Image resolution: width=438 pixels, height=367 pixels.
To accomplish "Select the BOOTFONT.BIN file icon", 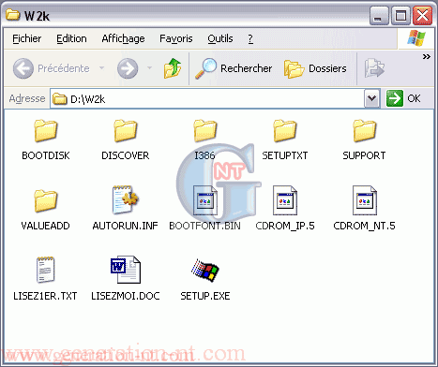I will click(x=205, y=200).
